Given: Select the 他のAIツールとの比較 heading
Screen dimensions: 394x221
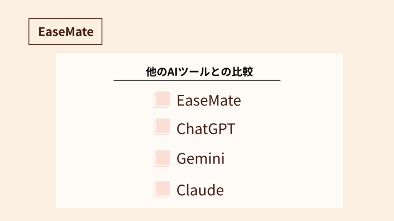Looking at the screenshot, I should [x=199, y=72].
